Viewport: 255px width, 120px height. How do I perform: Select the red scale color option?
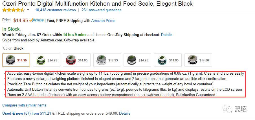(77, 60)
